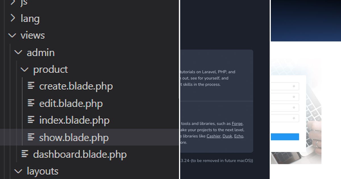Toggle the reveal icon in the third input
The image size is (341, 179).
tap(294, 108)
